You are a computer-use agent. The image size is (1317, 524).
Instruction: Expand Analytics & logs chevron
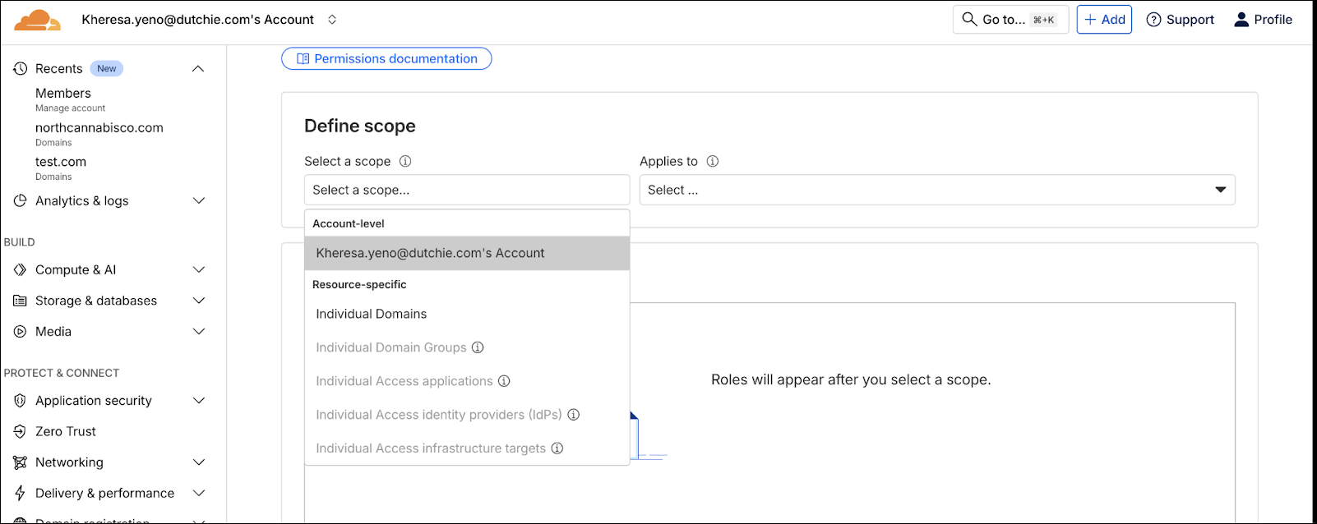click(198, 200)
